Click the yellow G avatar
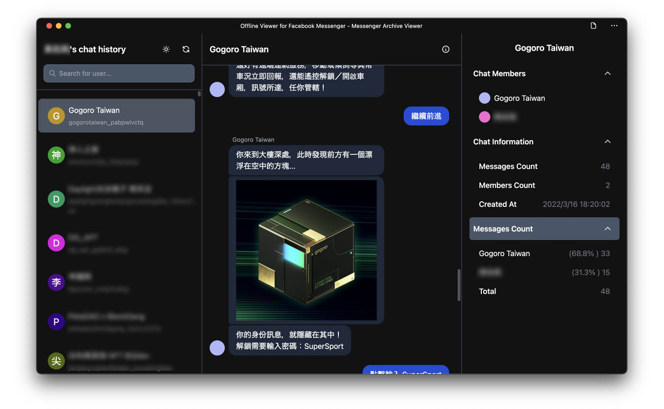The height and width of the screenshot is (409, 664). tap(56, 116)
